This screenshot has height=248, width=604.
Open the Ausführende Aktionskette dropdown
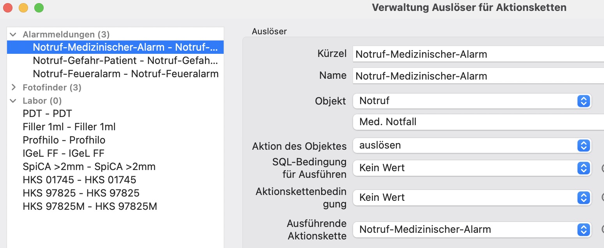[472, 230]
